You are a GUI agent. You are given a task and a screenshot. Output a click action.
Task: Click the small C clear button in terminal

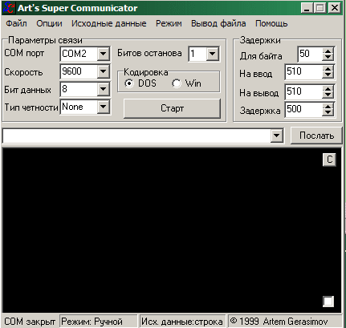point(329,160)
